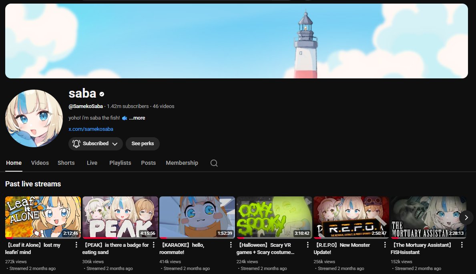This screenshot has height=274, width=476.
Task: Switch to the Membership tab
Action: coord(182,163)
